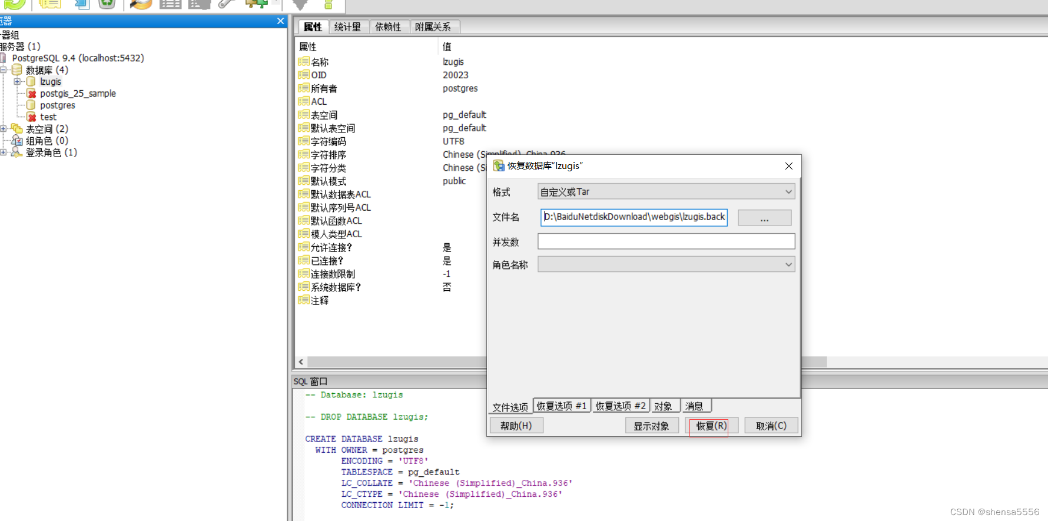Click the CREATE DATABASE lzugis SQL line
This screenshot has height=521, width=1048.
tap(362, 439)
